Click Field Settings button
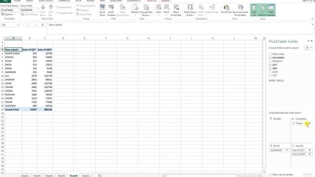315x177 pixels. [x=30, y=14]
